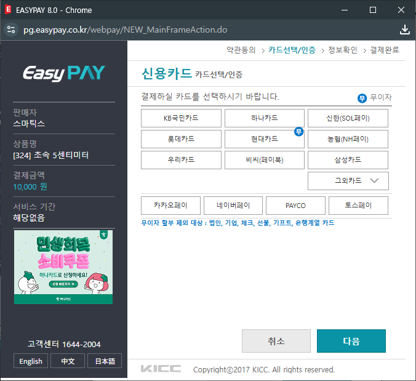Click the 취소 cancel button

click(276, 341)
